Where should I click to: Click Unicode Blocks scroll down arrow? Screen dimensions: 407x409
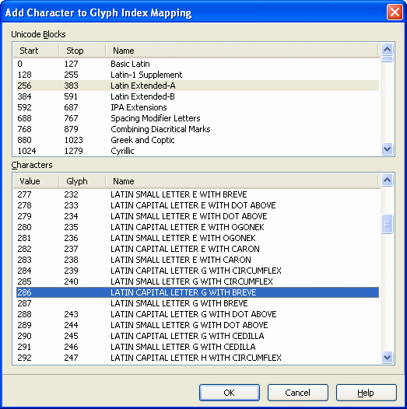(x=388, y=149)
